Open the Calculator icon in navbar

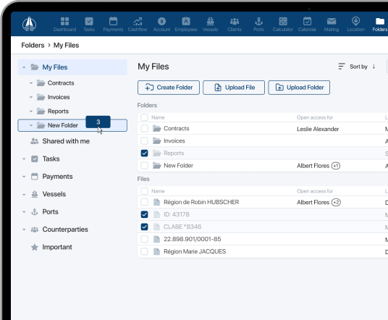[283, 22]
